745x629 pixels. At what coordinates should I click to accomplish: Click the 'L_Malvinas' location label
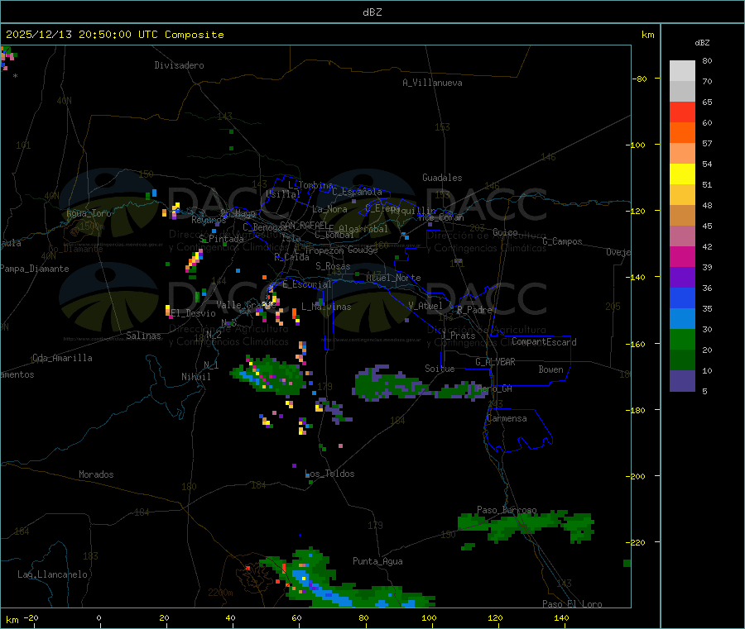[326, 307]
